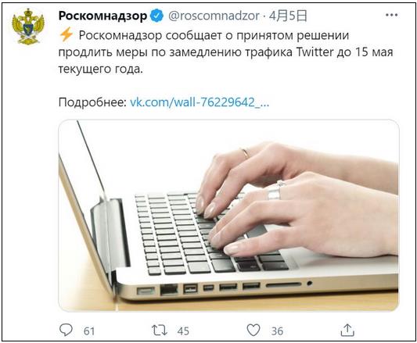
Task: Click the reply speech bubble icon
Action: click(66, 330)
